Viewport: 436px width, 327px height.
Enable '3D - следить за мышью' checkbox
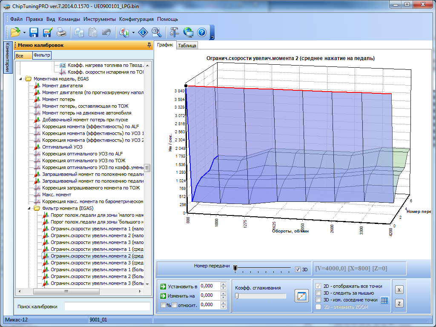point(318,293)
